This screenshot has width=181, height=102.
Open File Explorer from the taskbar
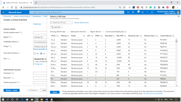[x=42, y=99]
